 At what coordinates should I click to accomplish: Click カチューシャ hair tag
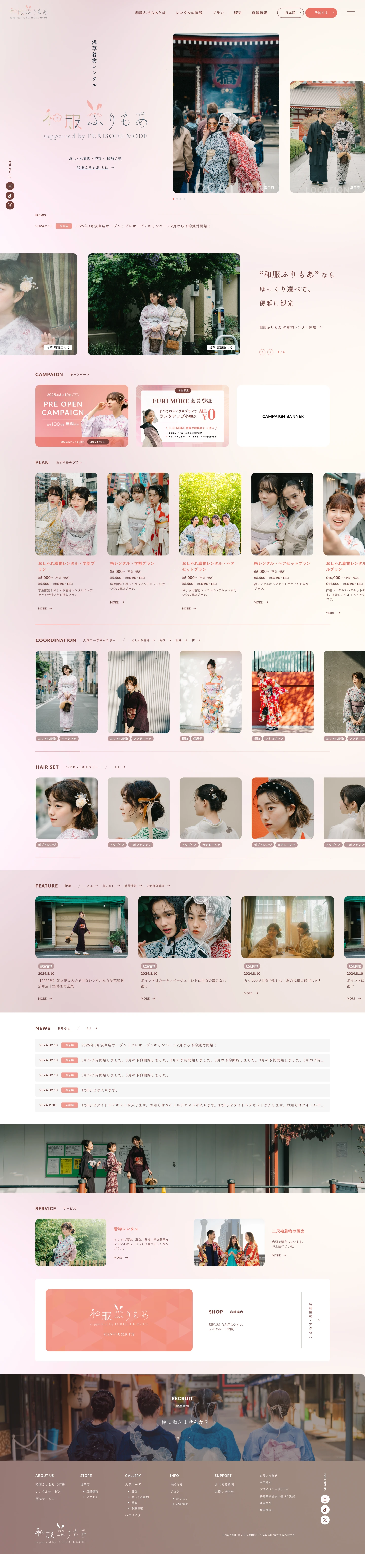click(x=286, y=845)
